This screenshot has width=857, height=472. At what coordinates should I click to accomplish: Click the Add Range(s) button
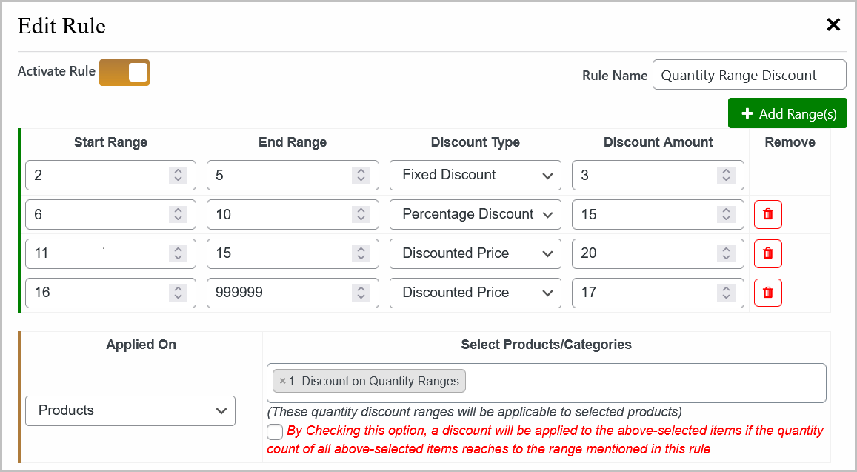[787, 113]
